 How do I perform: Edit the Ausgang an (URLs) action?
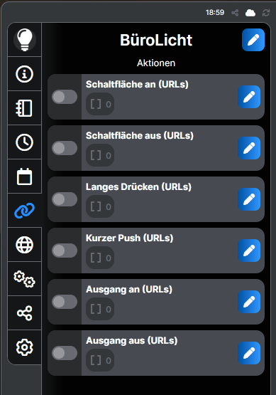coord(249,302)
